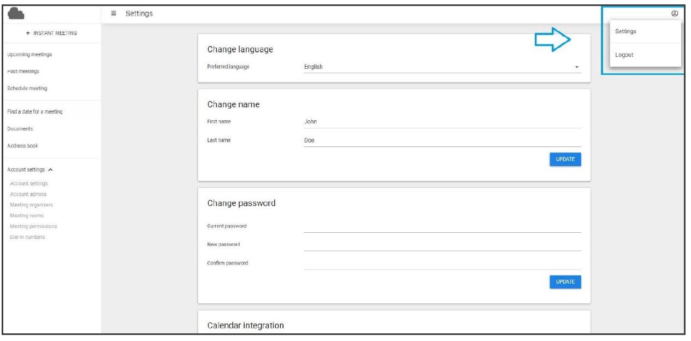Click the First name field
Image resolution: width=691 pixels, height=341 pixels.
(442, 122)
